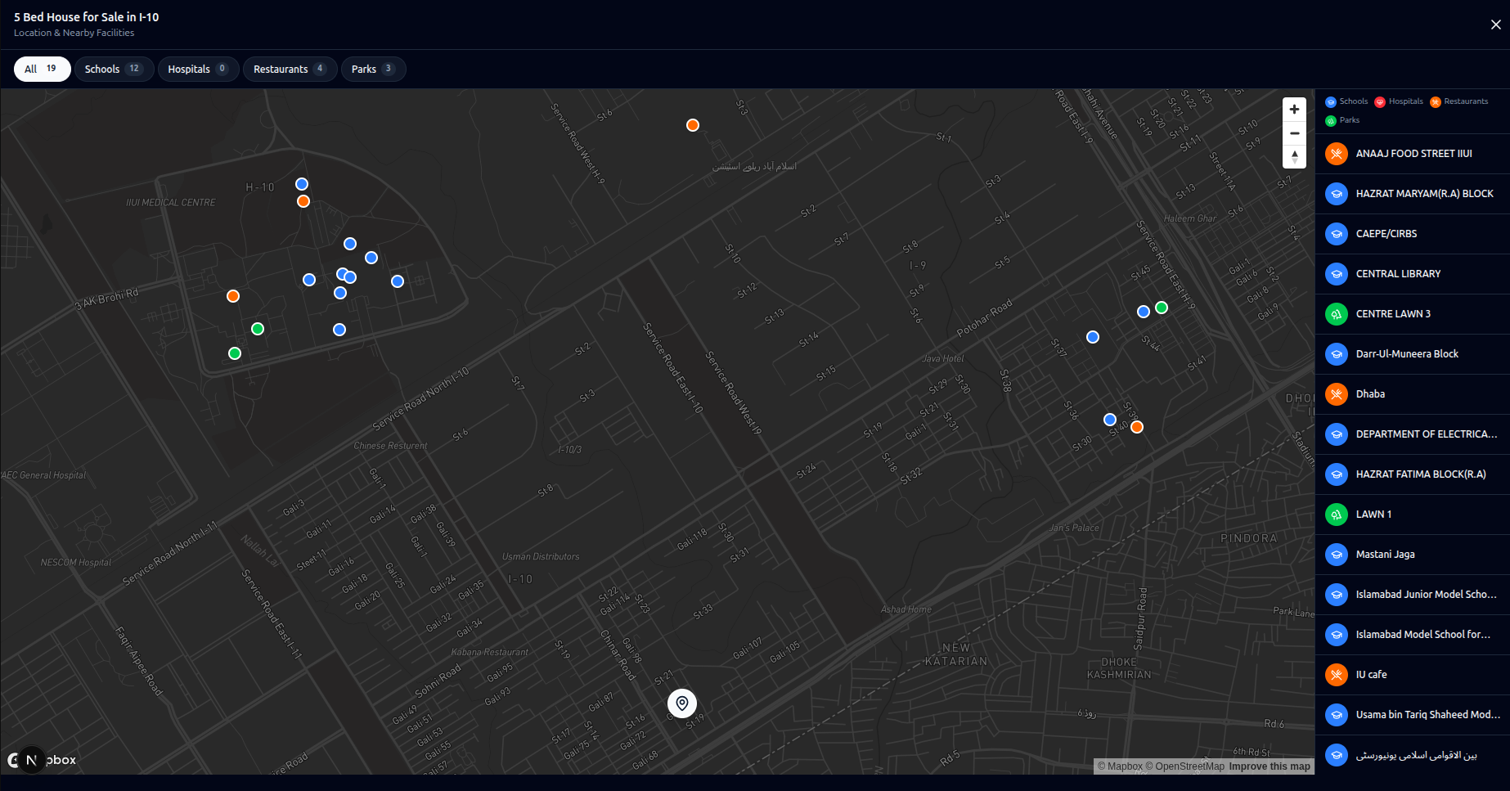This screenshot has width=1510, height=791.
Task: Select CENTRE LAWN 3 list entry
Action: pos(1413,314)
